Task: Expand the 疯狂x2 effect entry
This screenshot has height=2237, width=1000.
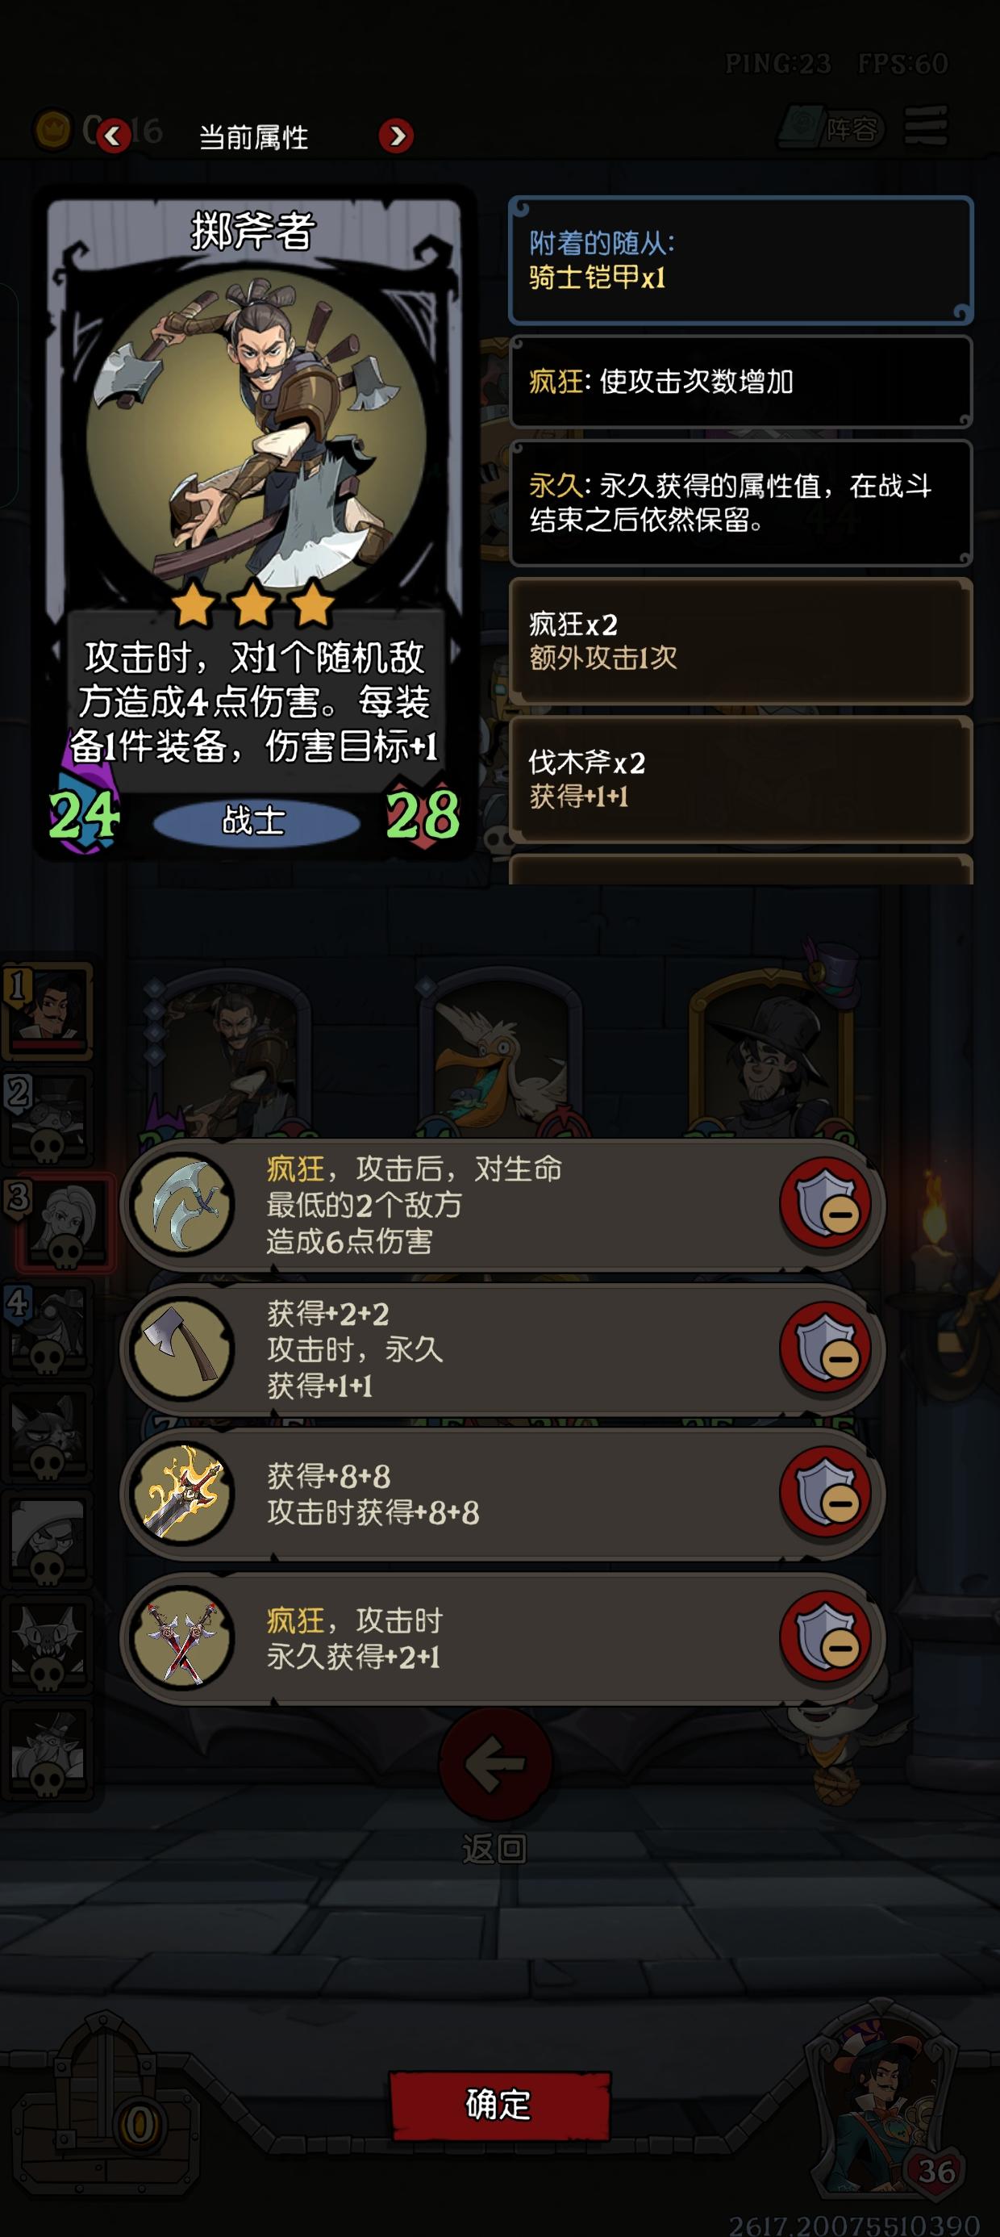Action: click(x=740, y=641)
